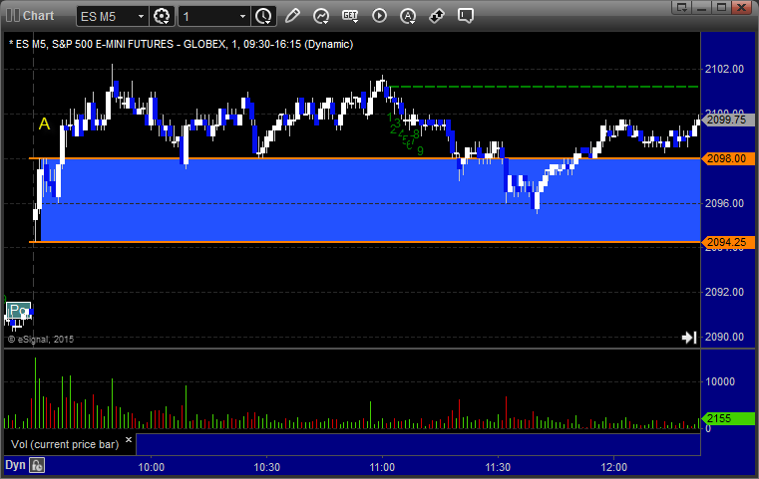Minimize the chart window

(x=701, y=7)
